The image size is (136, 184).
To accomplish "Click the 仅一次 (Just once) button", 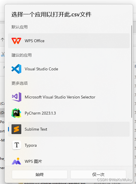I will [98, 175].
